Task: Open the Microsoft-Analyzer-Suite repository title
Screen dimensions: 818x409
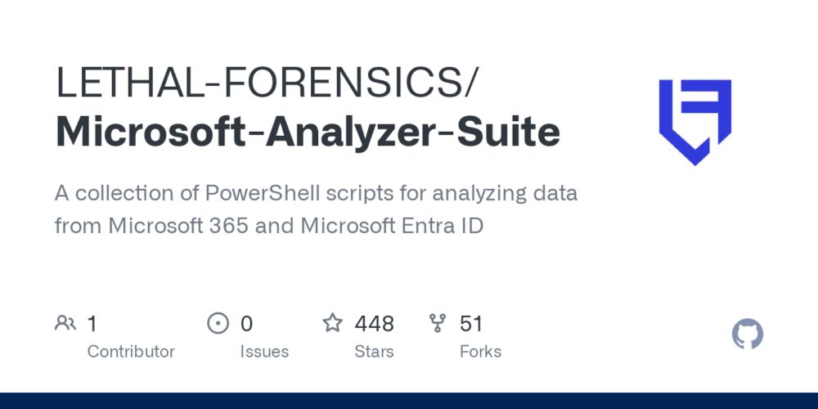Action: [x=308, y=132]
